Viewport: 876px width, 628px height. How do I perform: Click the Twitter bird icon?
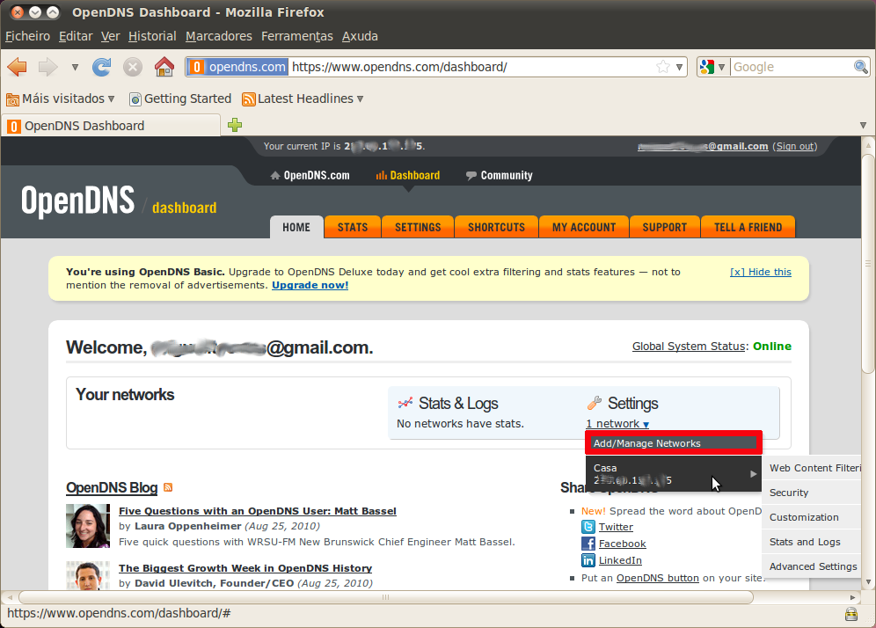click(x=588, y=527)
